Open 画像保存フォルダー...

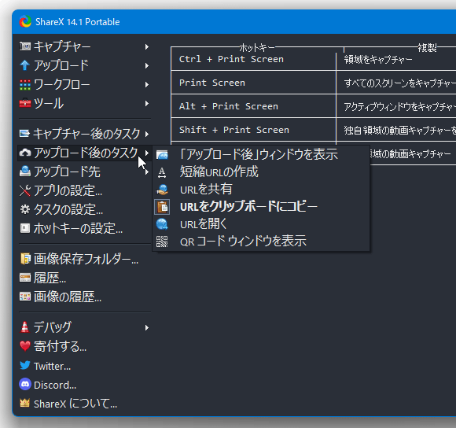coord(84,259)
